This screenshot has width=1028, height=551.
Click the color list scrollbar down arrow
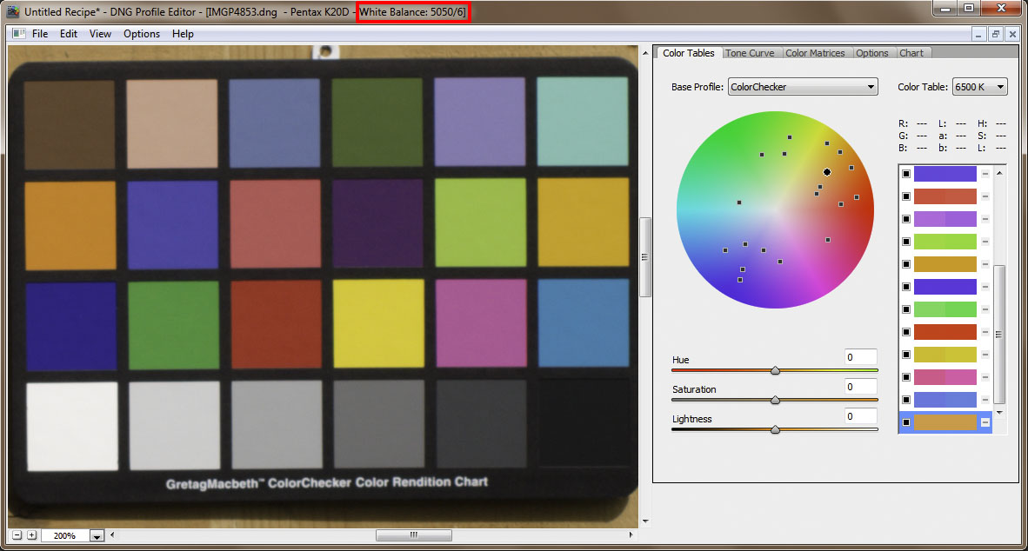point(999,413)
